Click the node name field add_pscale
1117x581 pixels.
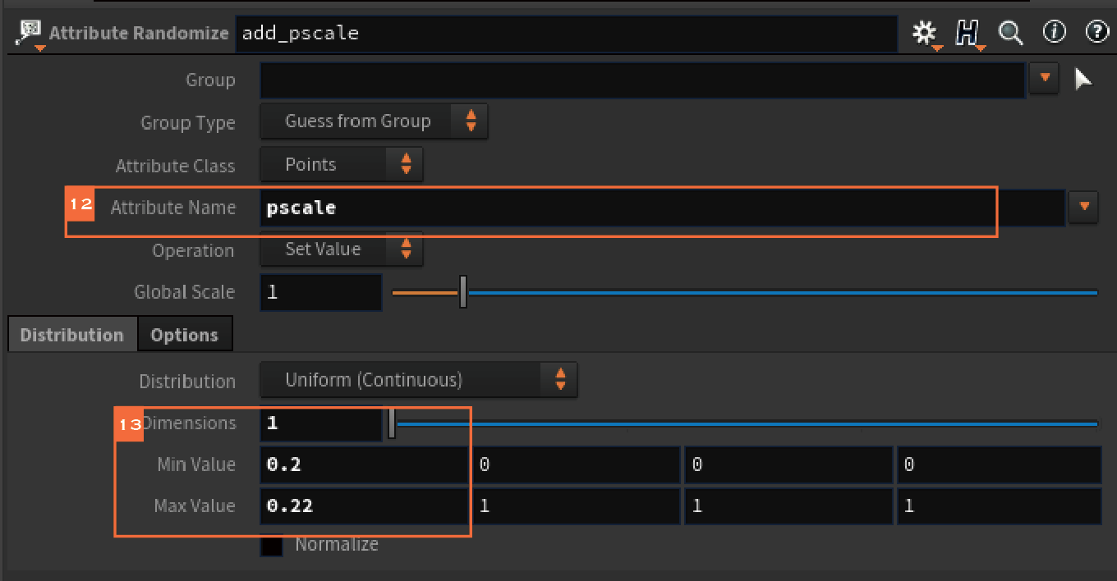(x=566, y=34)
